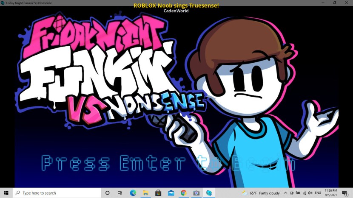Click the taskbar clock and date
The width and height of the screenshot is (353, 198).
click(x=332, y=193)
